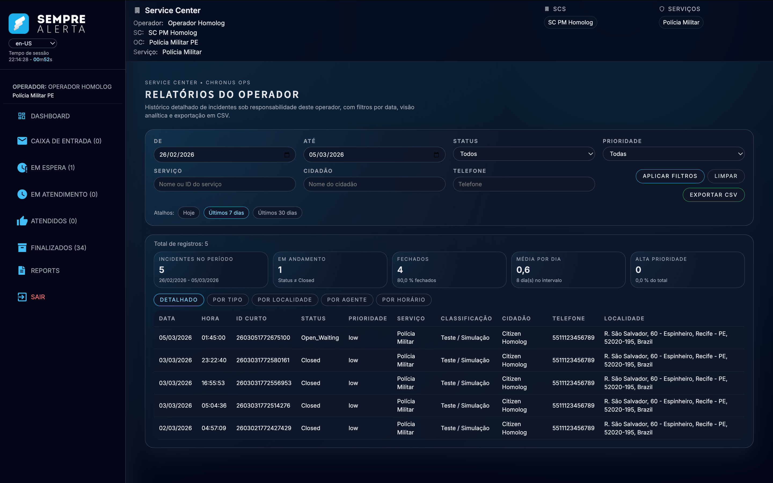Toggle the Últimos 7 dias shortcut
773x483 pixels.
pos(226,213)
